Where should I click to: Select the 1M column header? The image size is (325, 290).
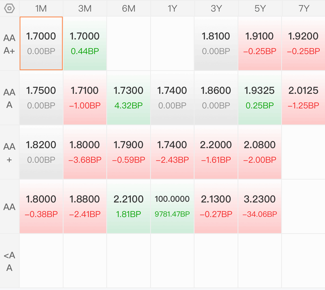pyautogui.click(x=41, y=9)
